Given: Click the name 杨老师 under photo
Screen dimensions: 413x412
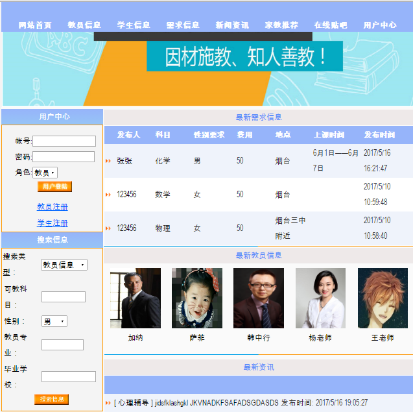Looking at the screenshot, I should pos(320,337).
